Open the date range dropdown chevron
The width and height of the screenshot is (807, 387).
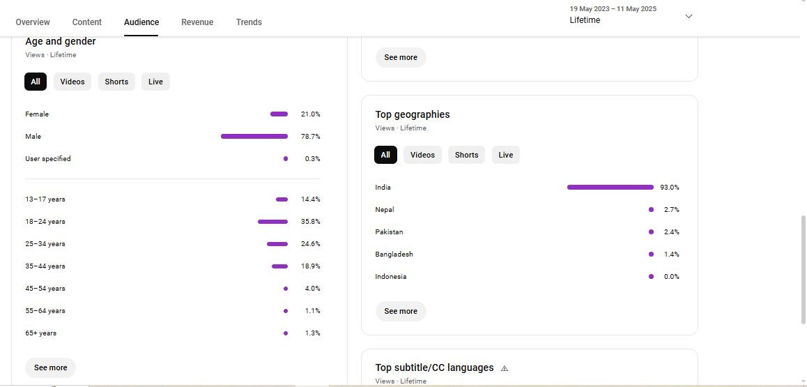click(689, 16)
